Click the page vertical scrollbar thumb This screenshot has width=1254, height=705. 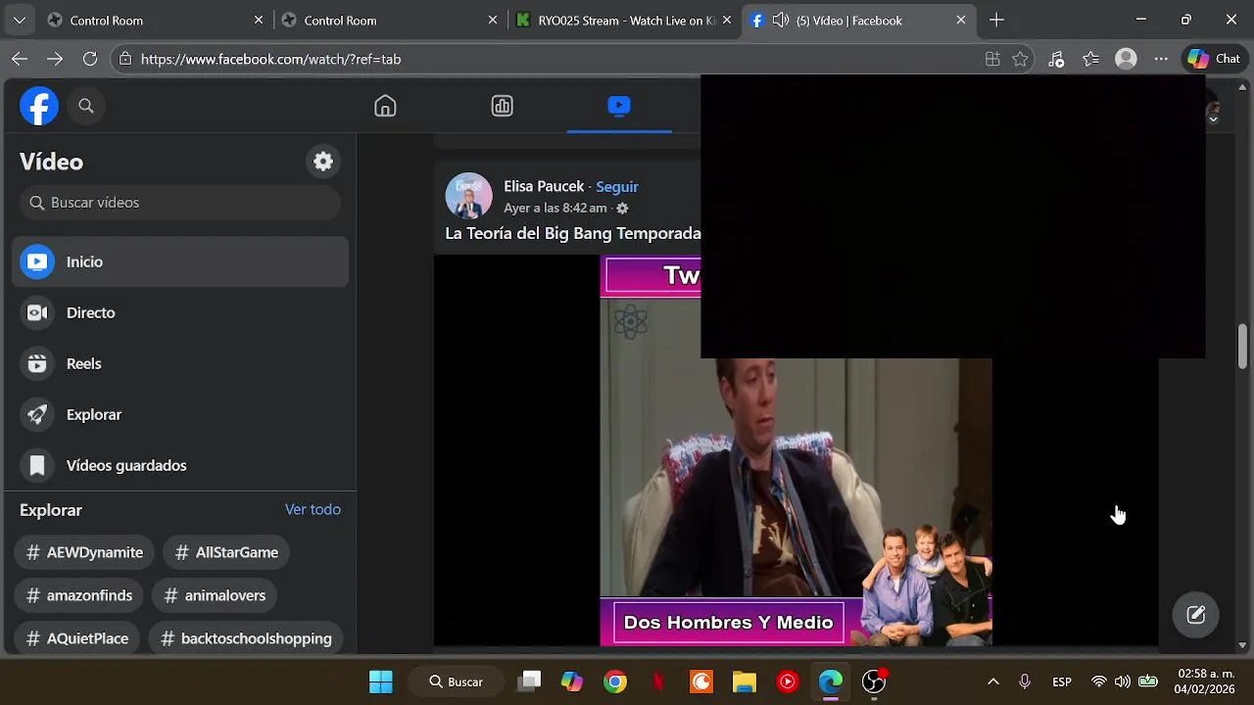point(1242,346)
